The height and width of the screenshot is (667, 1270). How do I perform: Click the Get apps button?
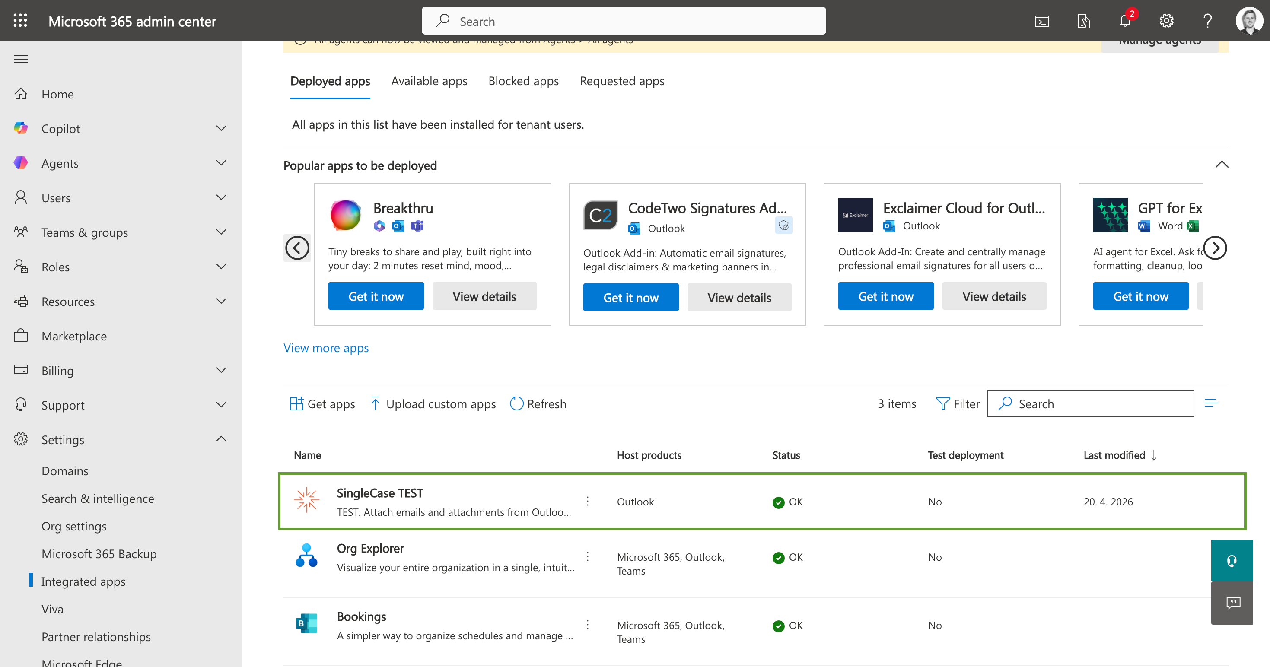point(322,404)
